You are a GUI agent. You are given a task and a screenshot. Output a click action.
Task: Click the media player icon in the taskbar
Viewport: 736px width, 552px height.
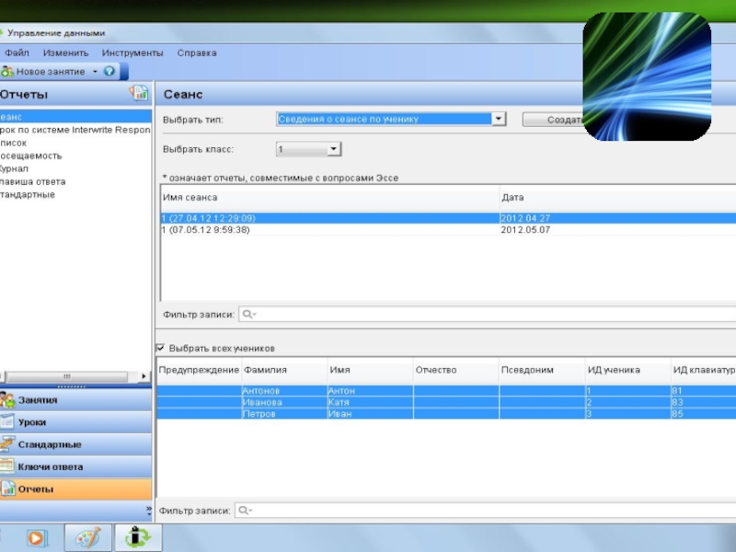coord(37,537)
